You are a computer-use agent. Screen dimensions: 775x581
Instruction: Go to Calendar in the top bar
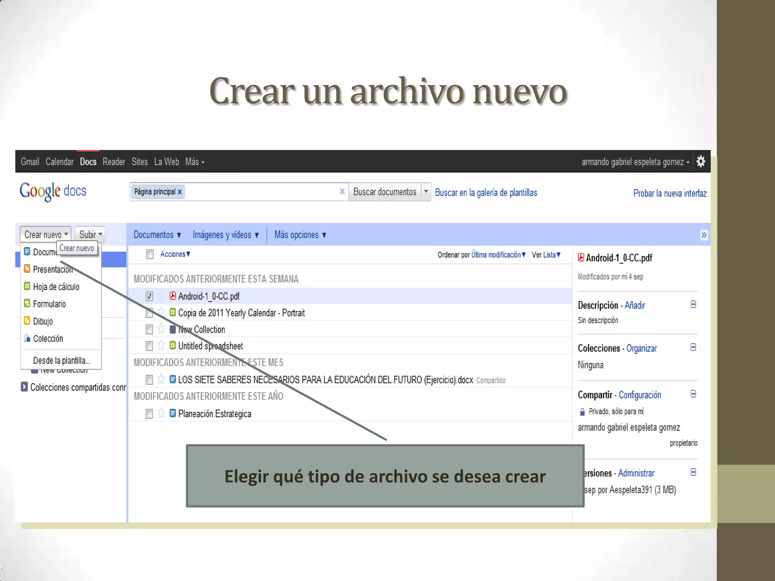coord(59,162)
